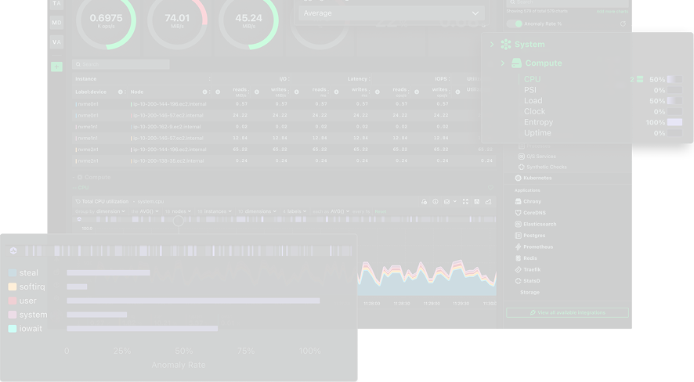694x382 pixels.
Task: Click the Prometheus icon
Action: [x=519, y=247]
